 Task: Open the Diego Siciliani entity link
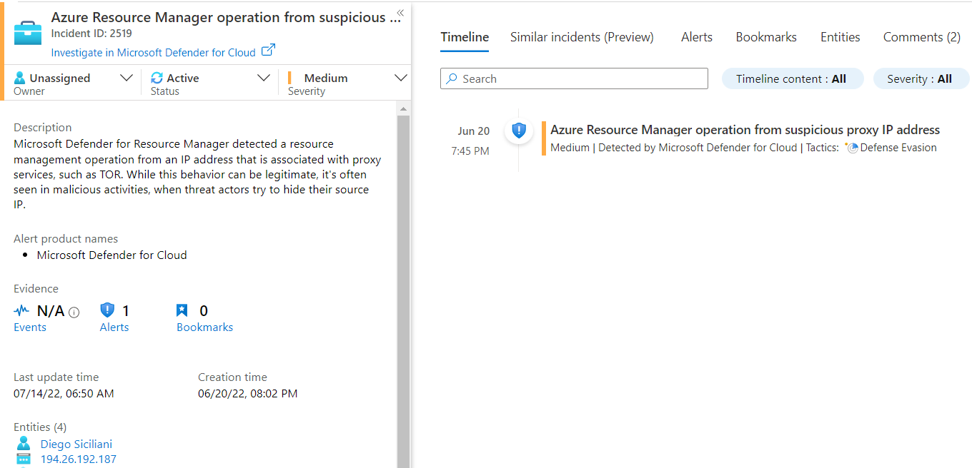point(76,444)
